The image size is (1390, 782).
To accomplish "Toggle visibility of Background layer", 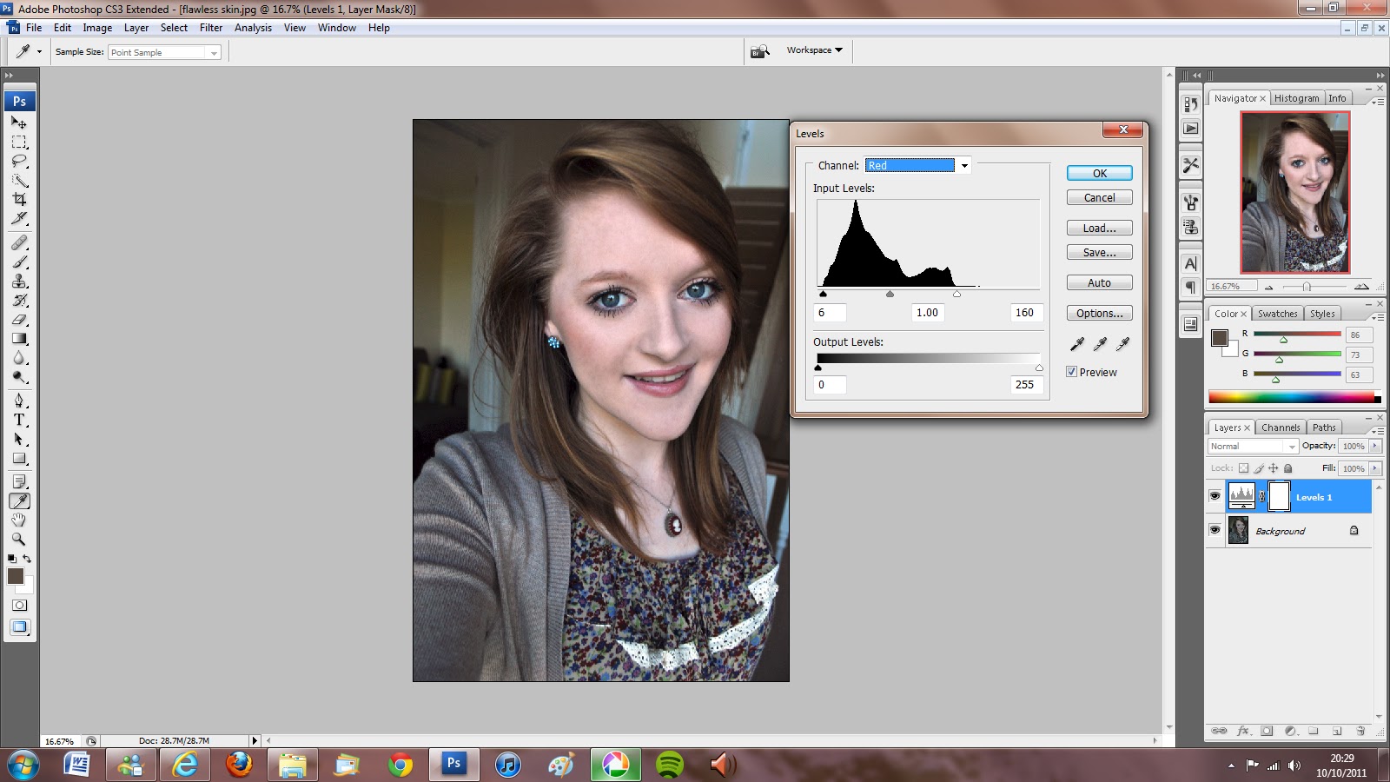I will pyautogui.click(x=1215, y=530).
